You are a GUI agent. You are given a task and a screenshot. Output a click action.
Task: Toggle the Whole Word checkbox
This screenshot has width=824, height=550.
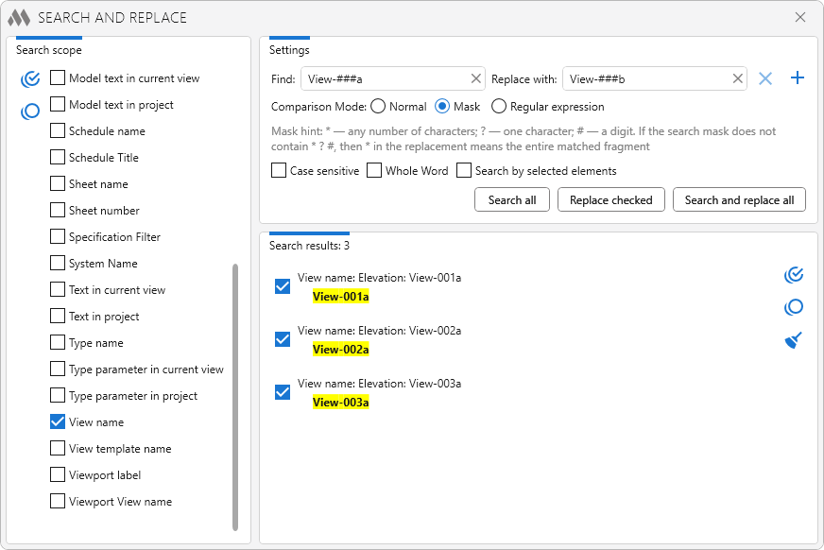(374, 171)
